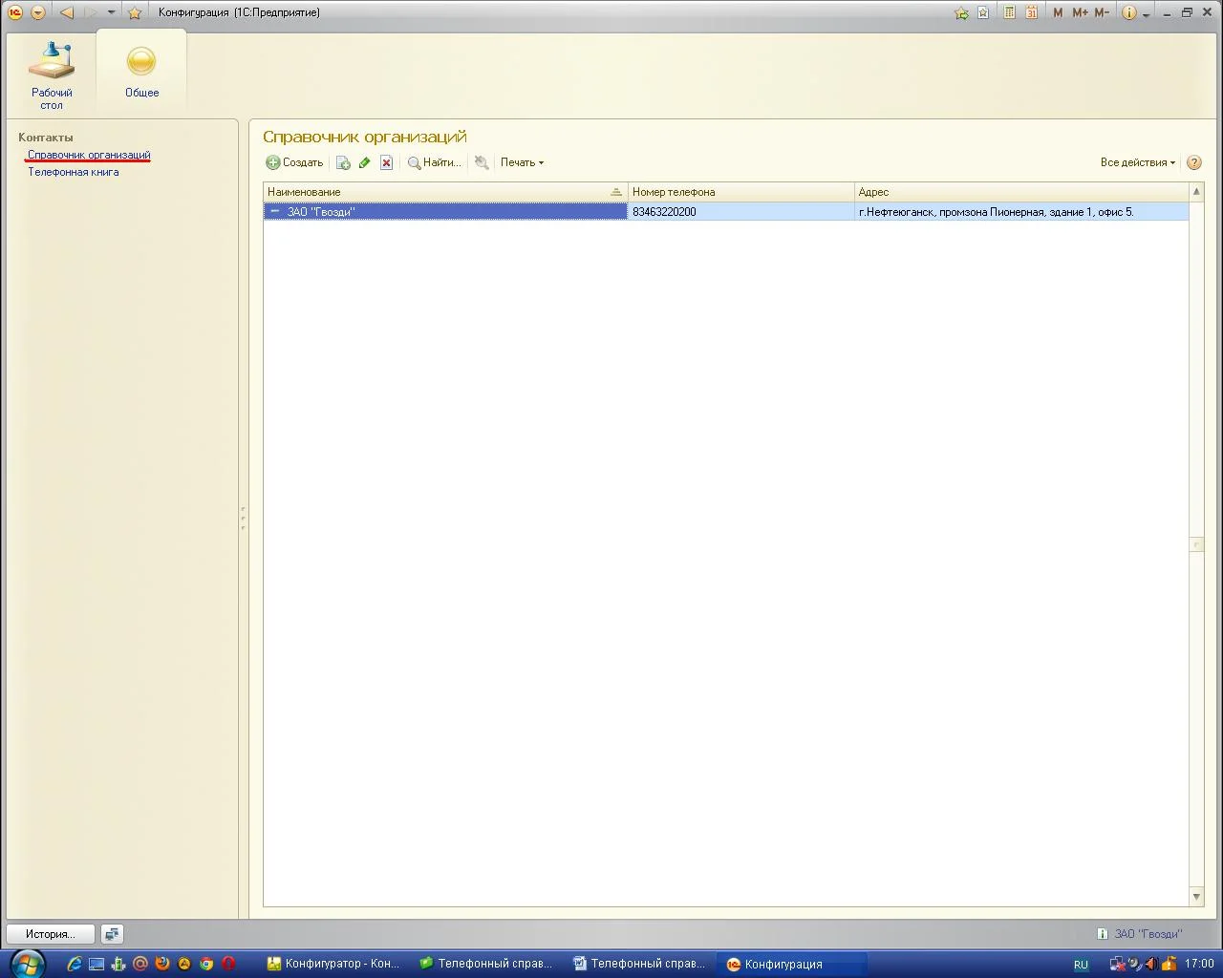The width and height of the screenshot is (1223, 978).
Task: Open the calculator tool
Action: coord(1009,12)
